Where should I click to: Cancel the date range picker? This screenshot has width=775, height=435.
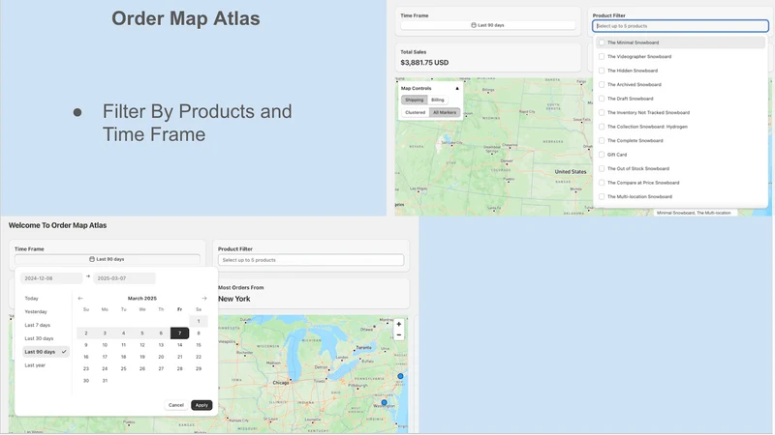point(176,405)
